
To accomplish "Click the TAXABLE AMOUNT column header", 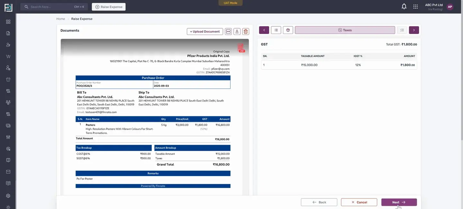I will point(313,56).
